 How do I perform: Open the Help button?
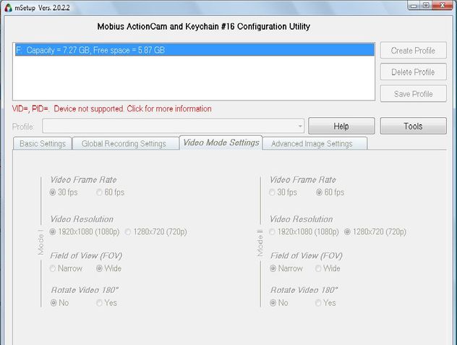click(341, 126)
